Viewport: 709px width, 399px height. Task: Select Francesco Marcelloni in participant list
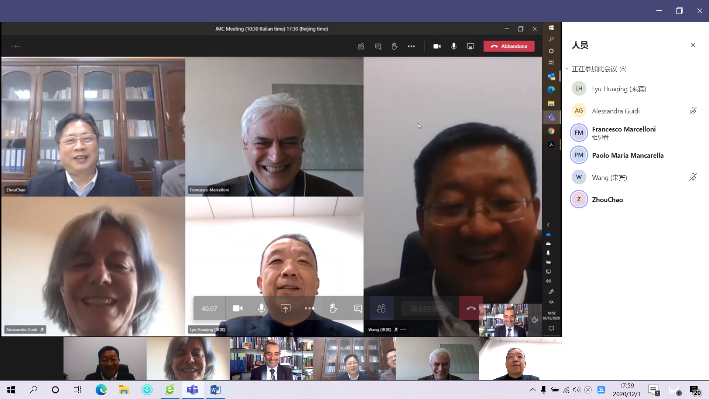pos(635,133)
